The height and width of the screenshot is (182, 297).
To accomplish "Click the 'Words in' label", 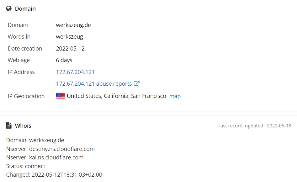I will 19,37.
